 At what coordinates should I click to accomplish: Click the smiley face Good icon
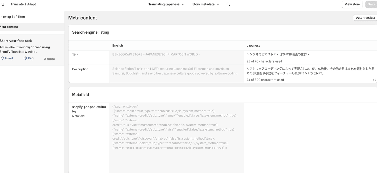(3, 58)
